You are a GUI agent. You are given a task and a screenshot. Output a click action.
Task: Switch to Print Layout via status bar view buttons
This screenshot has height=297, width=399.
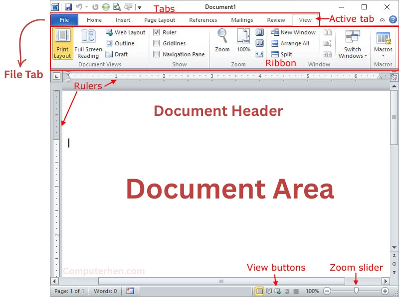[259, 291]
